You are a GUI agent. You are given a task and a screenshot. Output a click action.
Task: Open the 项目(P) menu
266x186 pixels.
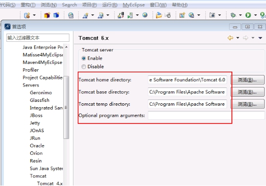[x=89, y=5]
